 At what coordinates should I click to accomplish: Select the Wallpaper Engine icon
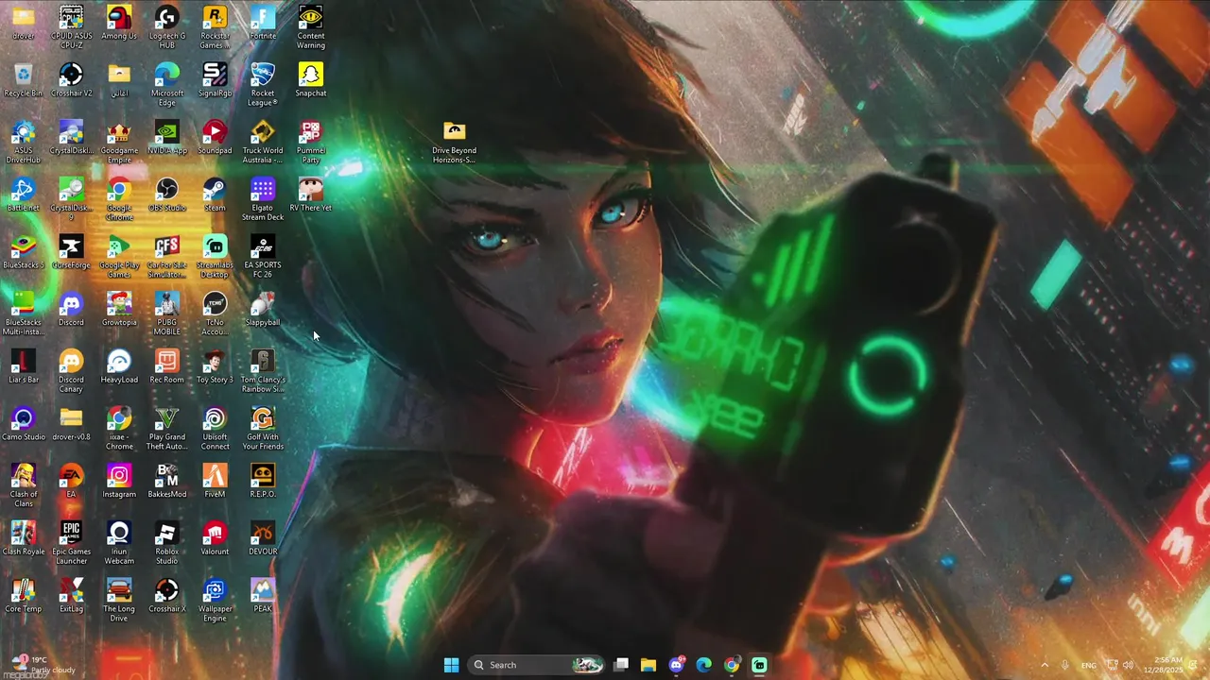215,602
